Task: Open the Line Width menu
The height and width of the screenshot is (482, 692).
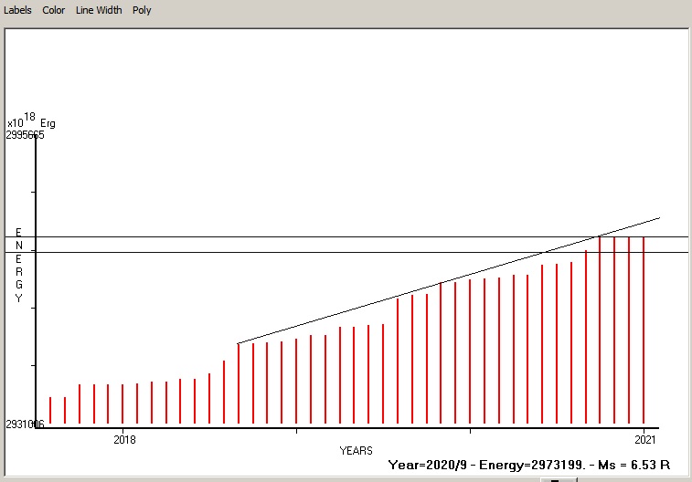Action: 97,10
